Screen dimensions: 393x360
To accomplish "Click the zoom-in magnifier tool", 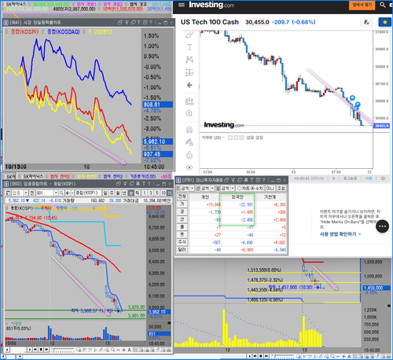I will [x=189, y=113].
